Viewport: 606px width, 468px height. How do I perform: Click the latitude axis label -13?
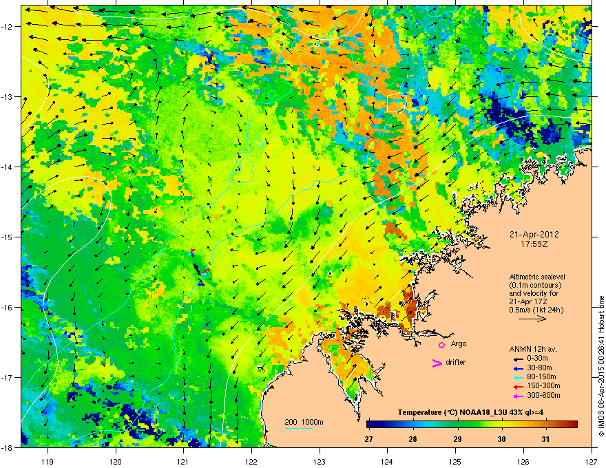coord(7,97)
